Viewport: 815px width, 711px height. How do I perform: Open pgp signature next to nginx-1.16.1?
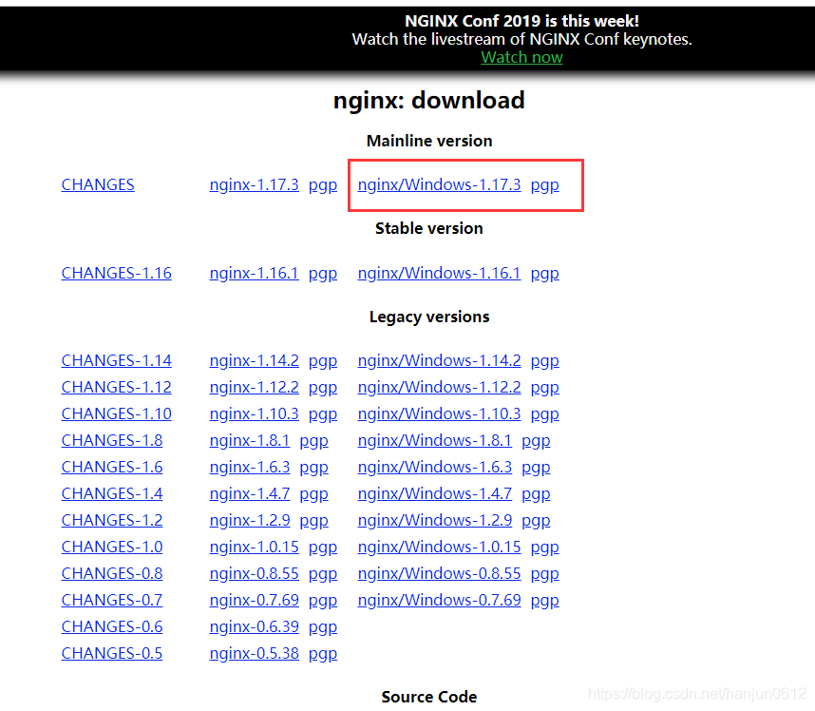coord(323,274)
